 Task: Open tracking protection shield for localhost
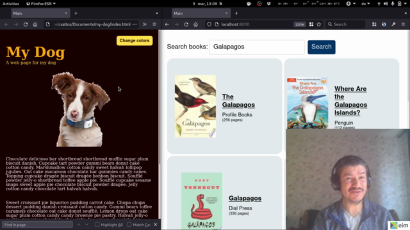pos(209,24)
